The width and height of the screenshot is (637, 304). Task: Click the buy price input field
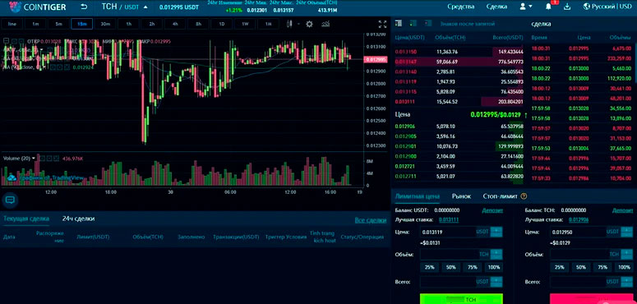449,233
